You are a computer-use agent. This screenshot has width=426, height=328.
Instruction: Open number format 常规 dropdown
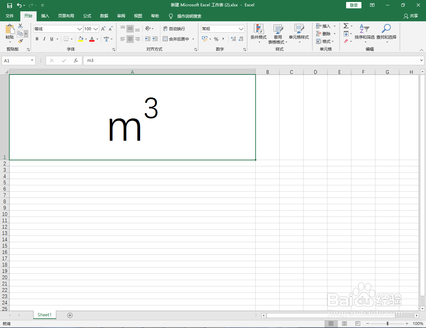[241, 29]
